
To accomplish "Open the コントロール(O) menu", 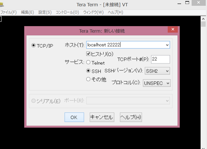I will click(67, 12).
